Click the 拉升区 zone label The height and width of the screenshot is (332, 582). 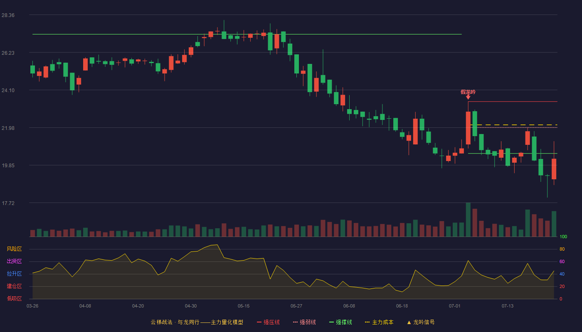[14, 274]
